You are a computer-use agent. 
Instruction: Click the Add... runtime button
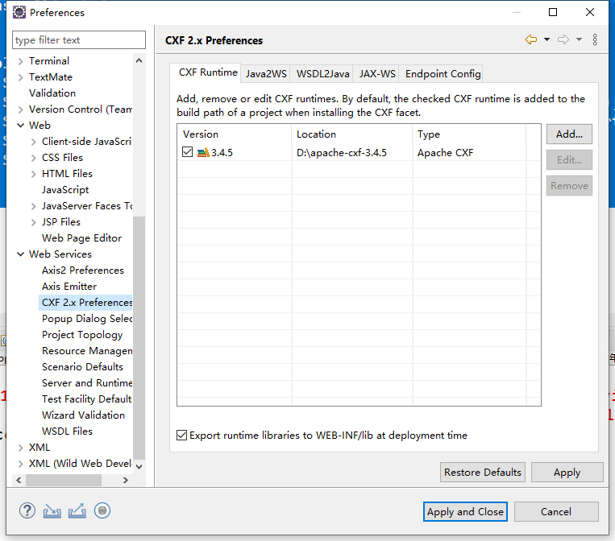[x=569, y=134]
